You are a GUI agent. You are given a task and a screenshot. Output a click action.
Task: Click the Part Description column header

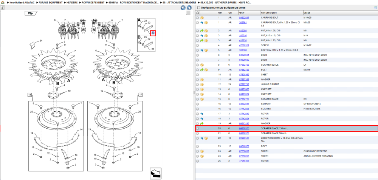tap(281, 13)
